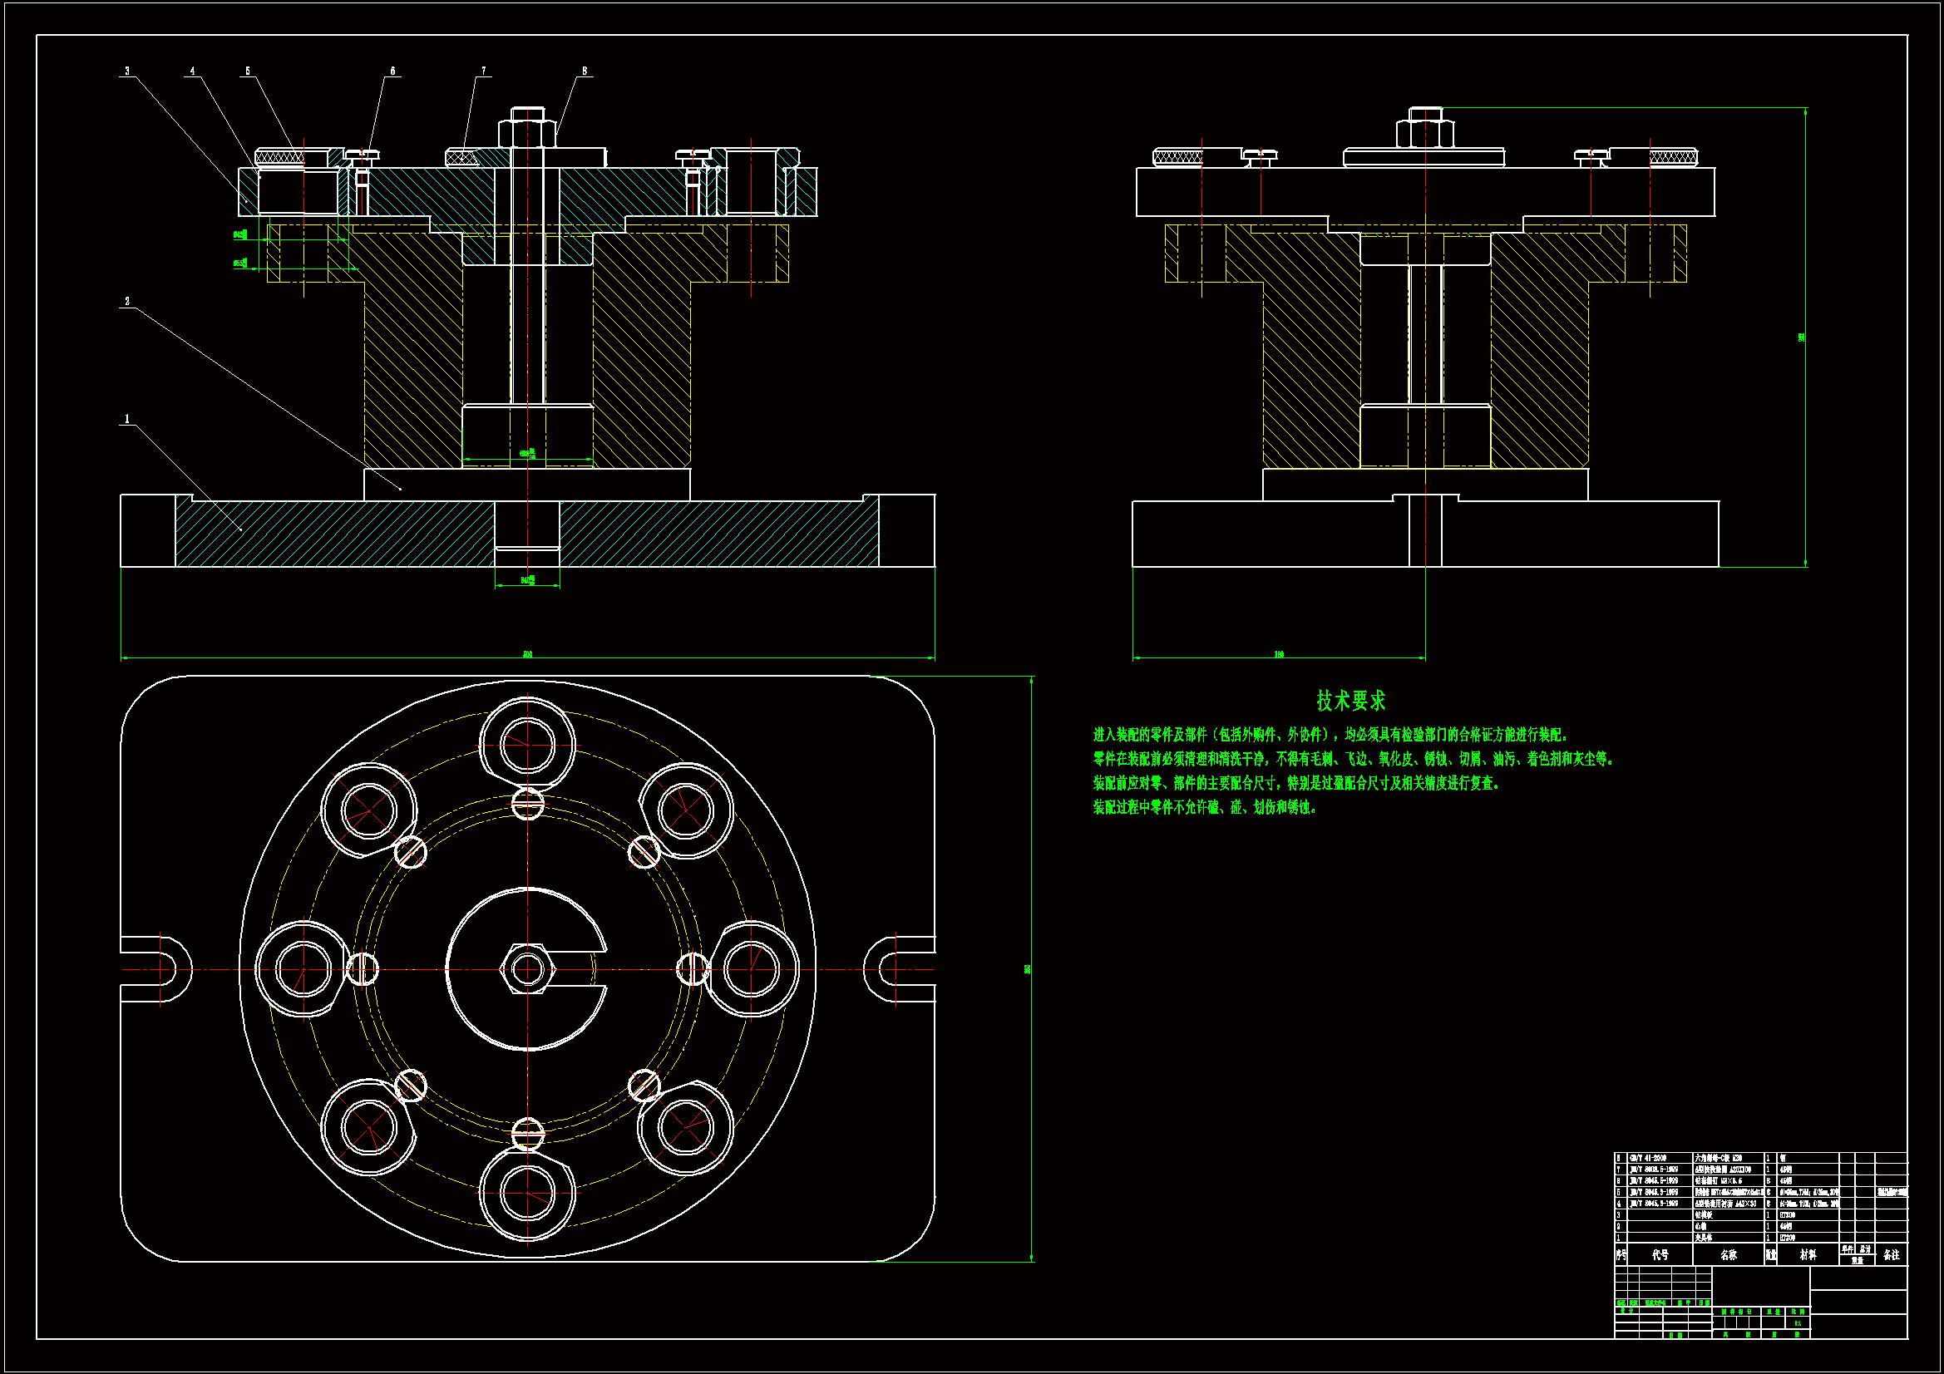Select the top drill bushing circle in the top view
Screen dimensions: 1944x1374
tap(527, 745)
